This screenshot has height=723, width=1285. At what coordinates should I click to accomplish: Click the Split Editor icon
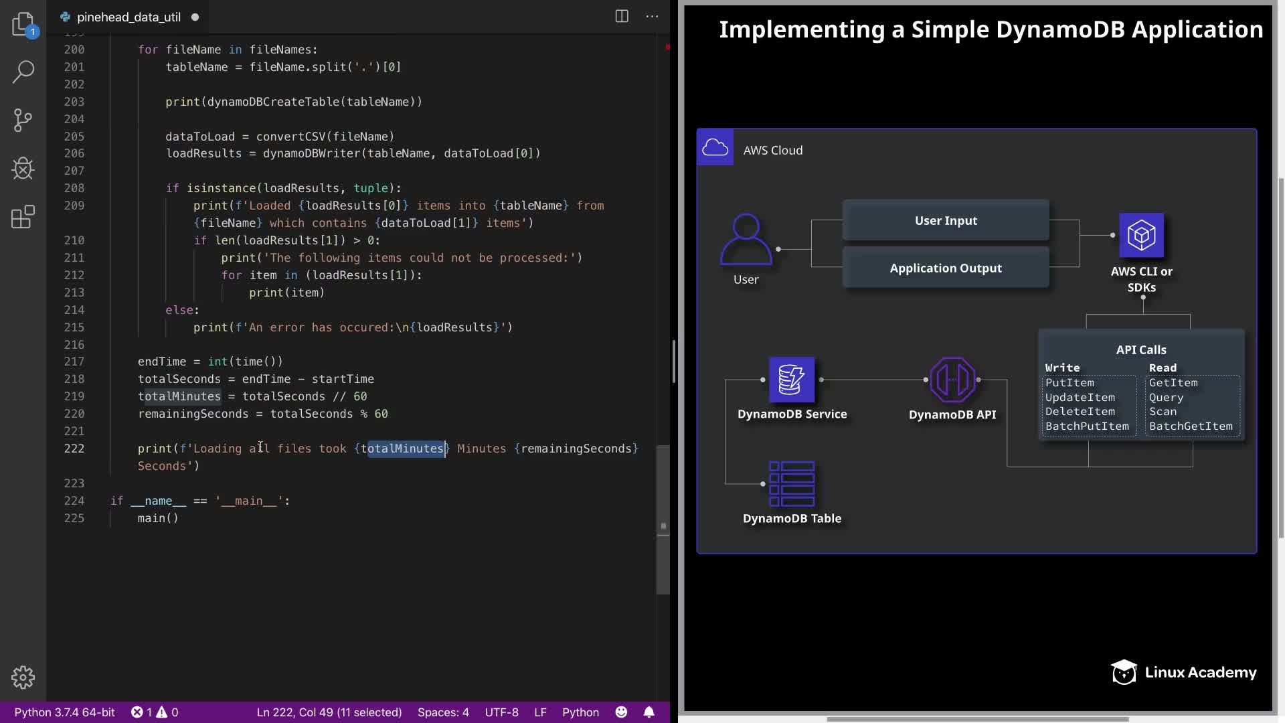tap(622, 17)
